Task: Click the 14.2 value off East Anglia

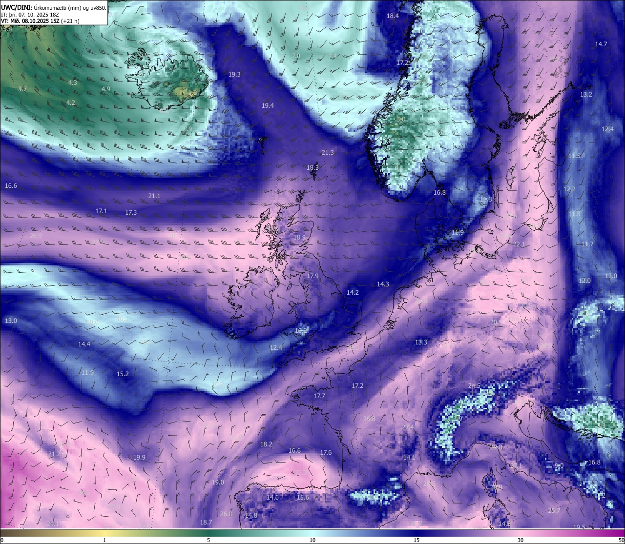Action: point(353,292)
